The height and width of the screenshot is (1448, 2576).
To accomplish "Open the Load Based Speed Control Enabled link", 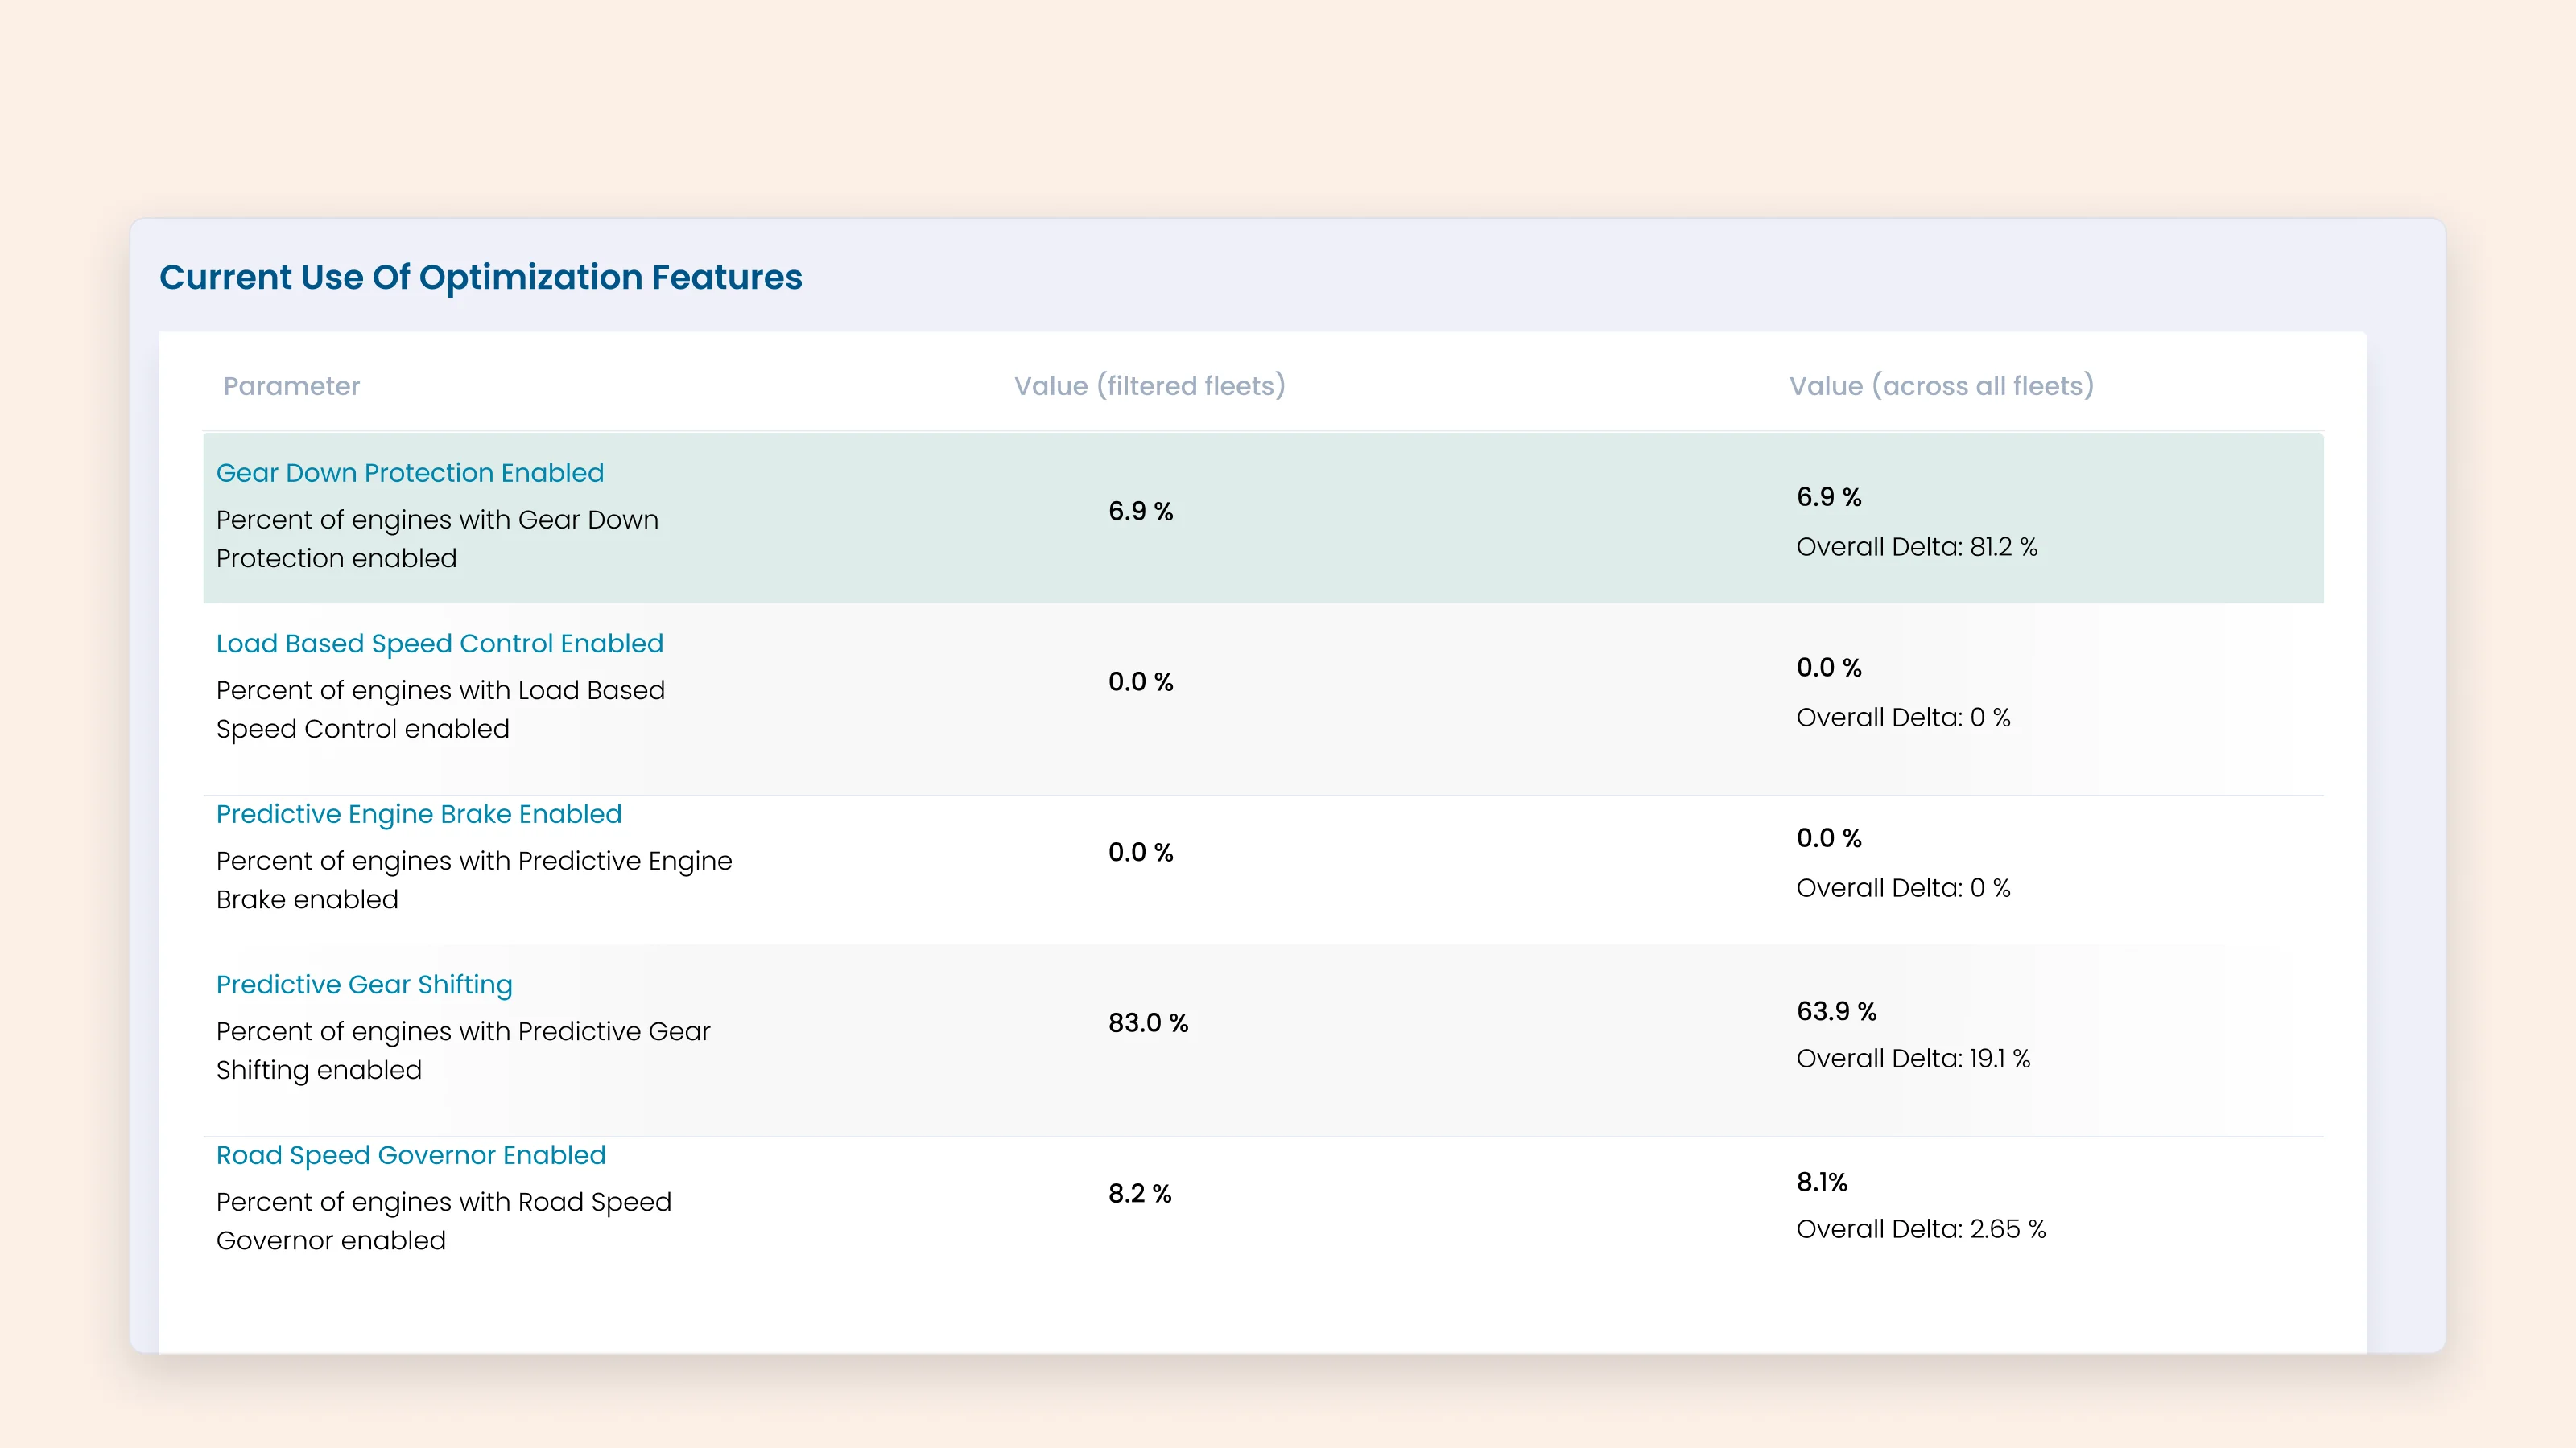I will coord(440,644).
